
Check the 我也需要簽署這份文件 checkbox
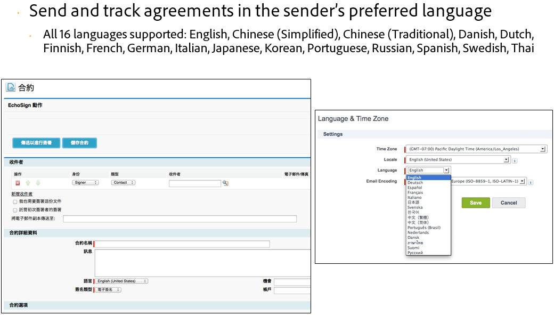15,202
